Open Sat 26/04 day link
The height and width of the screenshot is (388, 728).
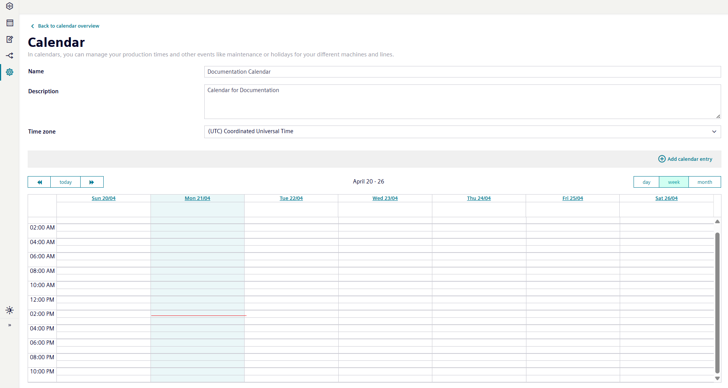(x=667, y=198)
